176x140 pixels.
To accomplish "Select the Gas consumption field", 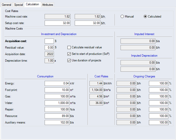I will (x=57, y=96).
